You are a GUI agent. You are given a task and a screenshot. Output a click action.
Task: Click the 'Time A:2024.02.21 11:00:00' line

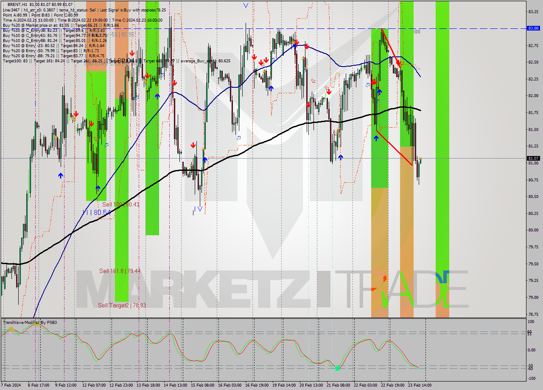point(82,20)
